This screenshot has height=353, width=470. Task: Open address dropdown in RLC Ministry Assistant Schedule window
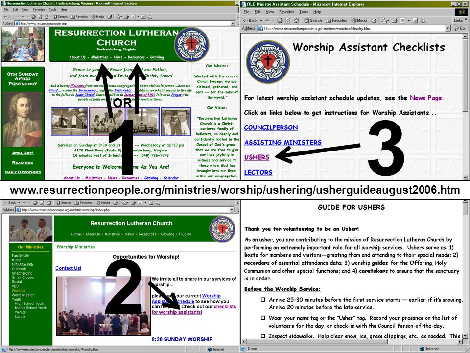(x=447, y=28)
